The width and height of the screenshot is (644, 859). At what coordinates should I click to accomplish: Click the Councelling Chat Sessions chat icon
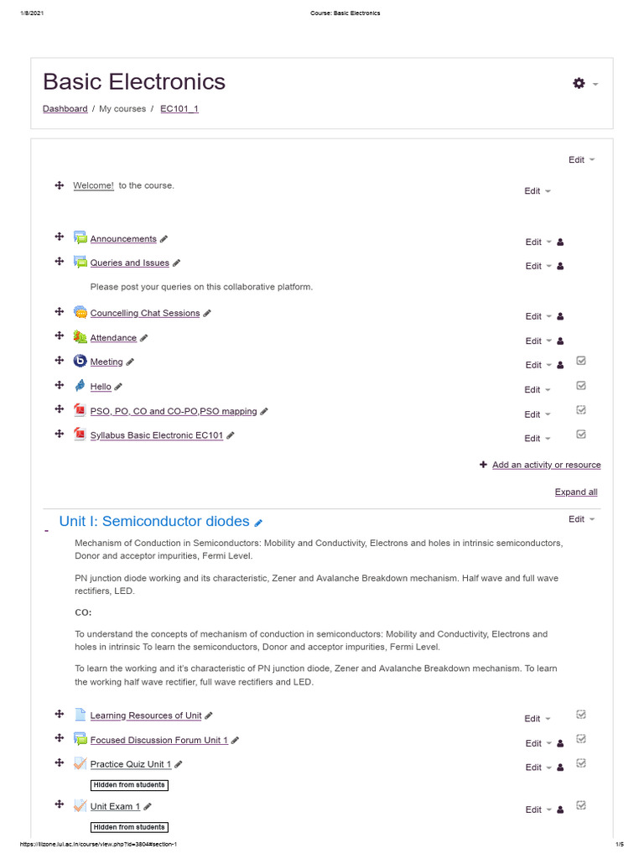click(80, 312)
